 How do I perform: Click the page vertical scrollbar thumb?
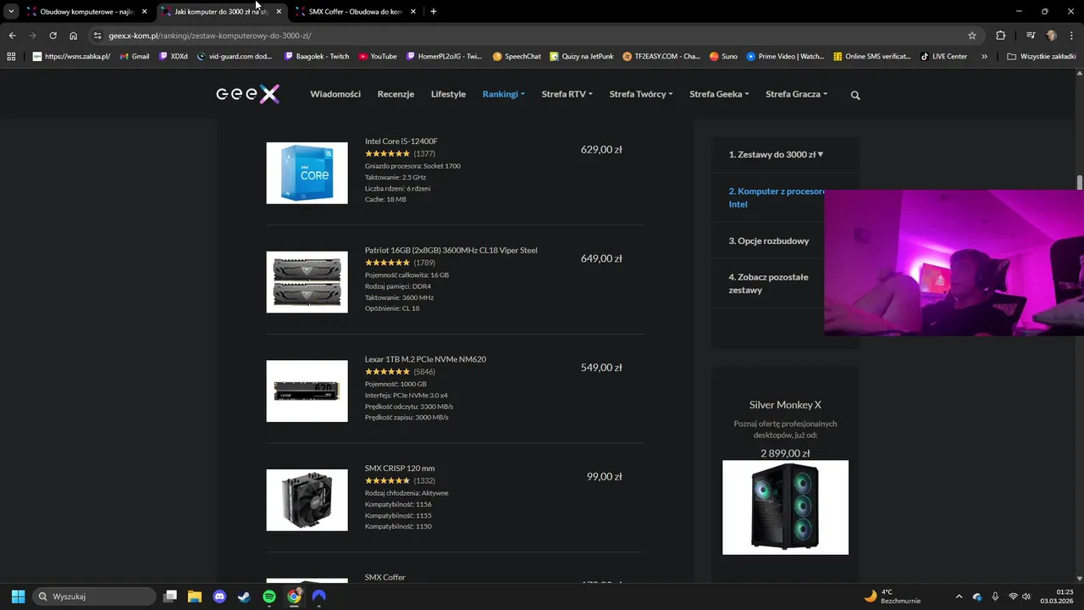[1080, 183]
